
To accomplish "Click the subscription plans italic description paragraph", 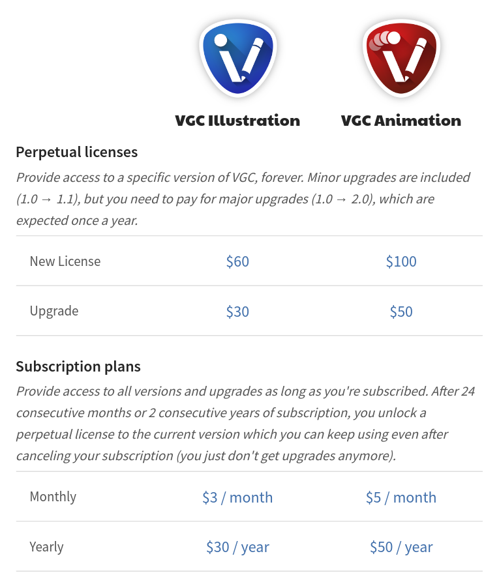I will (245, 424).
